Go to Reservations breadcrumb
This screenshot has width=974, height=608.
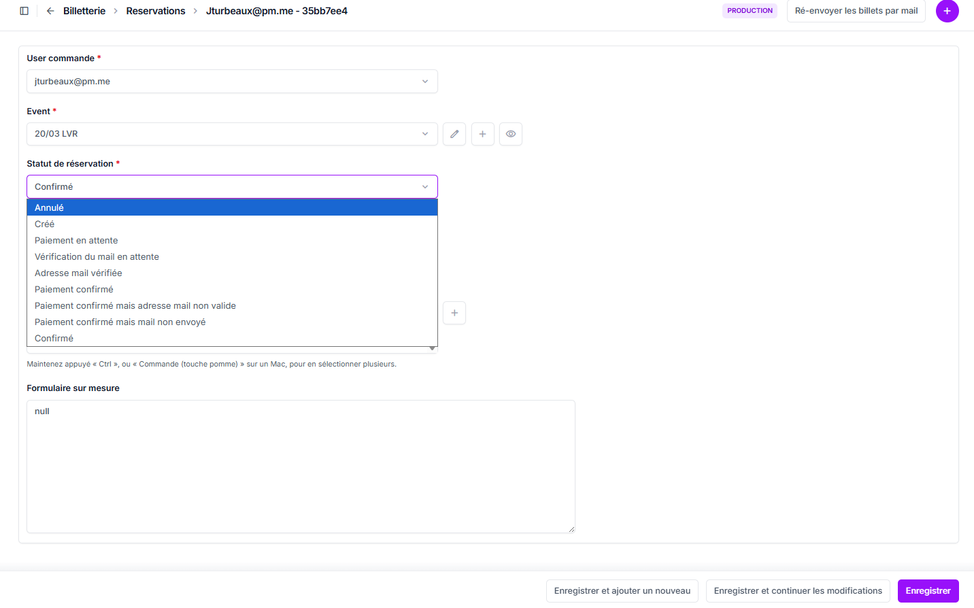(x=156, y=11)
